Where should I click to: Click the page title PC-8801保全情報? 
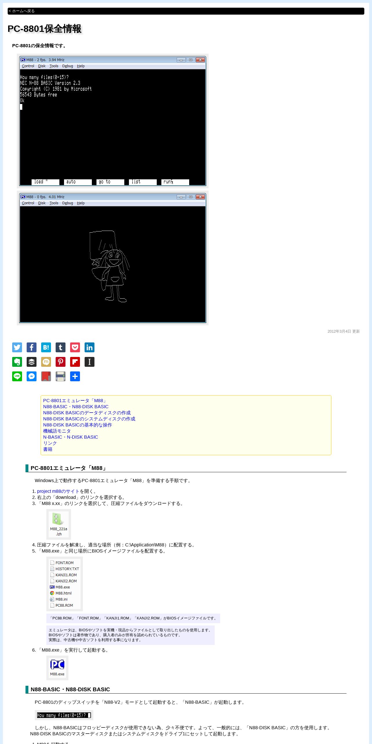[x=45, y=29]
